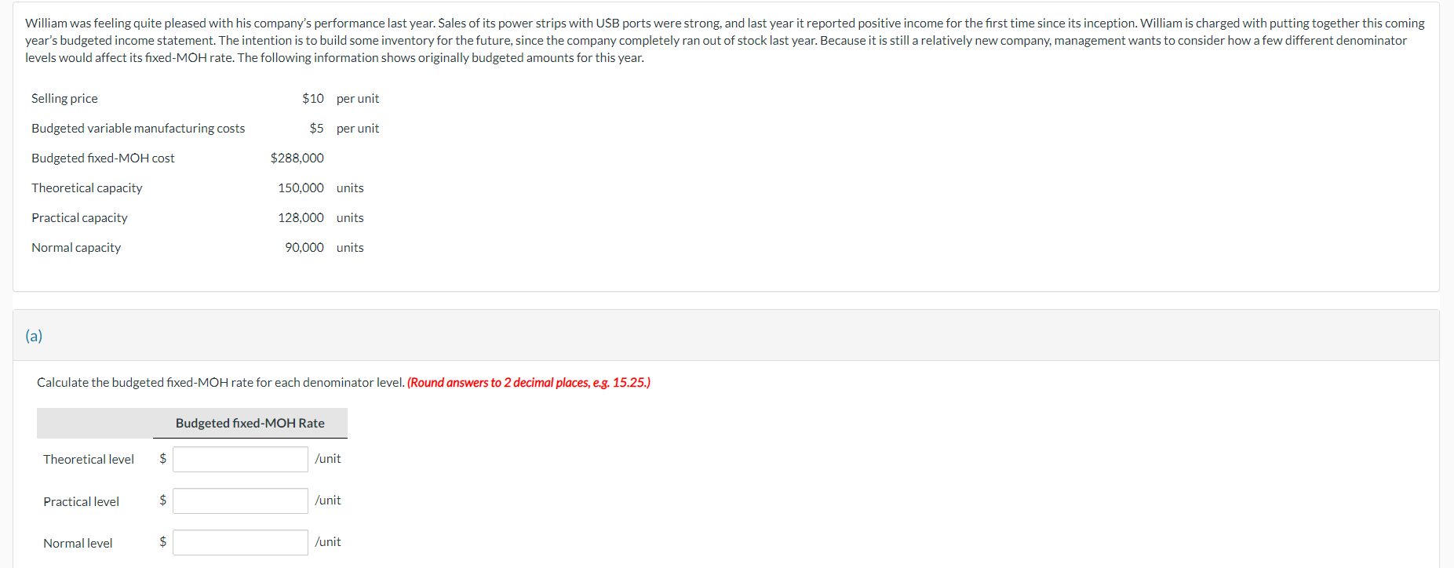Screen dimensions: 1454x568
Task: Click the Normal level row label
Action: click(78, 542)
